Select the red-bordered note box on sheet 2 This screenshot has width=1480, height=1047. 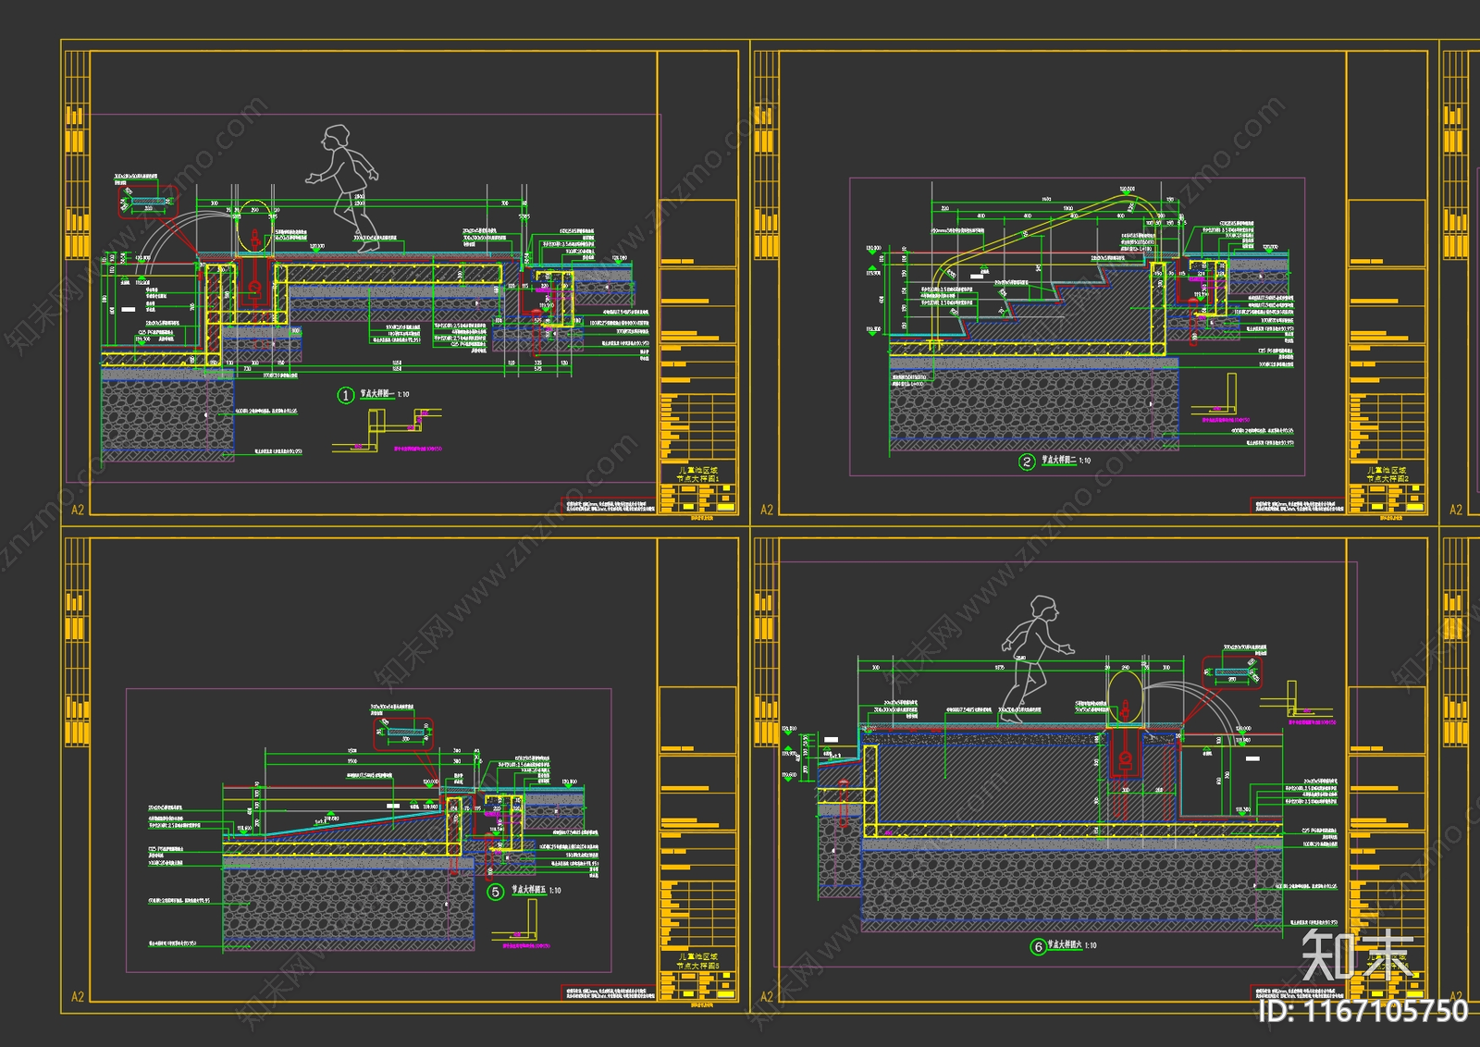click(1298, 506)
